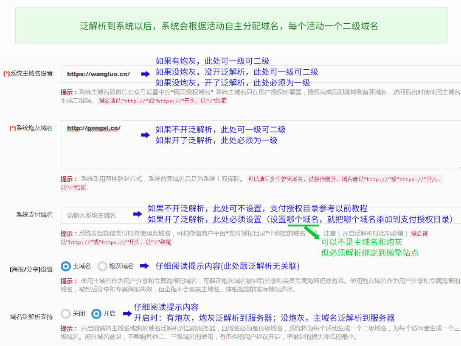Choose 关闭 for 域名泛解析支持
The width and height of the screenshot is (461, 346).
(66, 314)
